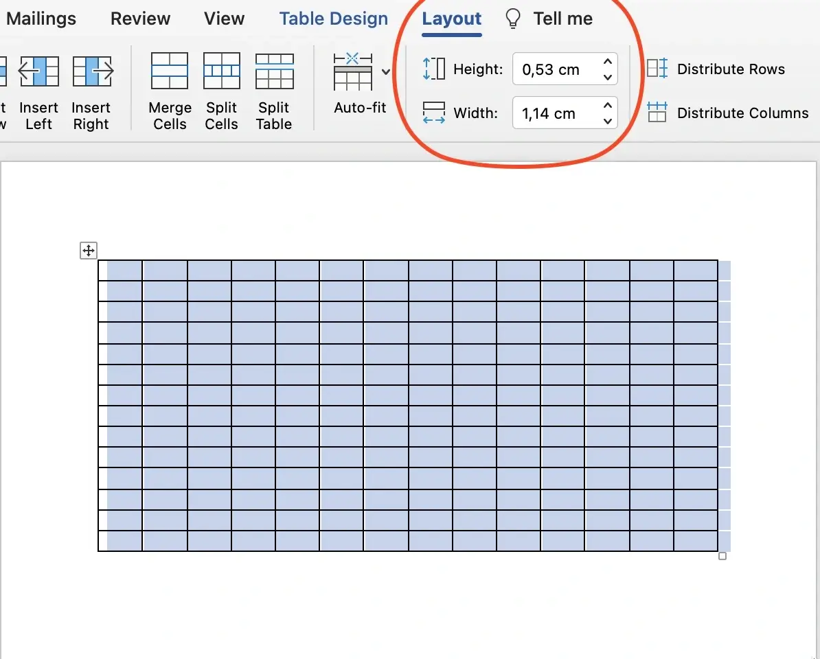Click the Split Cells icon

pos(221,70)
